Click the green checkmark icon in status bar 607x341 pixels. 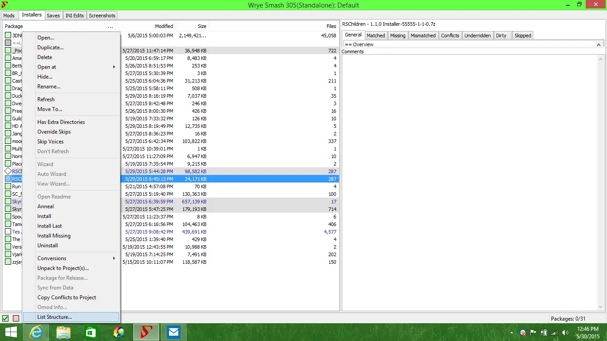5,318
